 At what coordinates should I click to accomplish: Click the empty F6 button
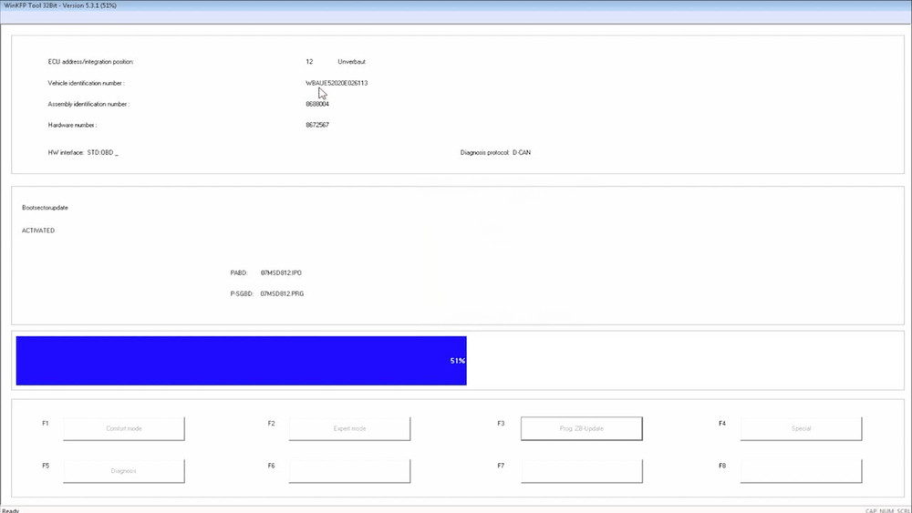click(x=349, y=471)
